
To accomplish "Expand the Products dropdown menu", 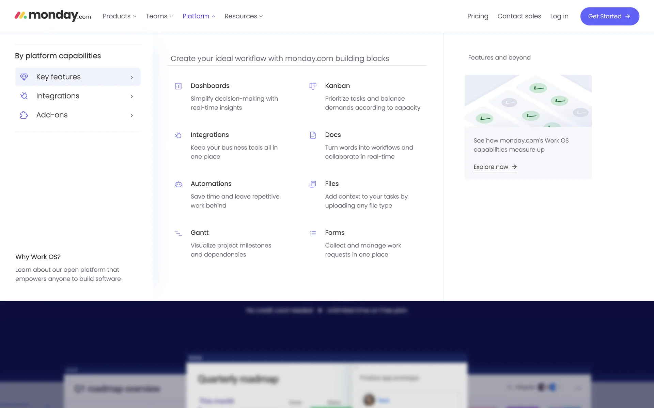I will 120,16.
